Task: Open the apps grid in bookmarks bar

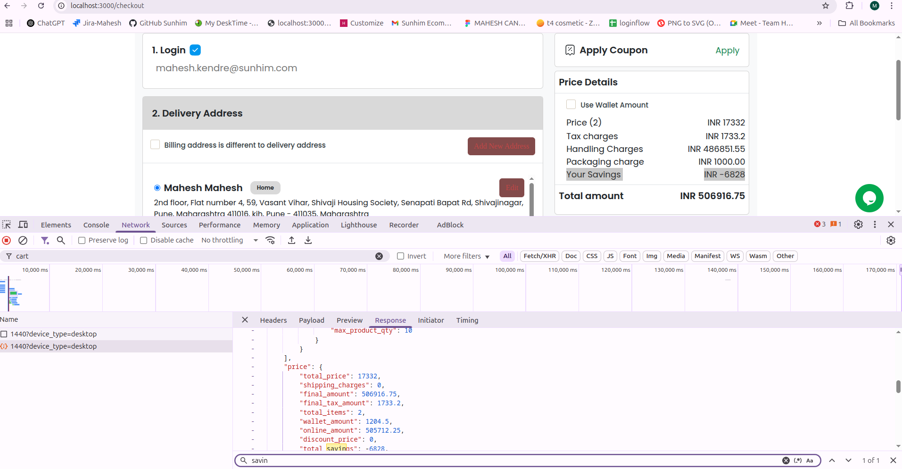Action: click(9, 23)
